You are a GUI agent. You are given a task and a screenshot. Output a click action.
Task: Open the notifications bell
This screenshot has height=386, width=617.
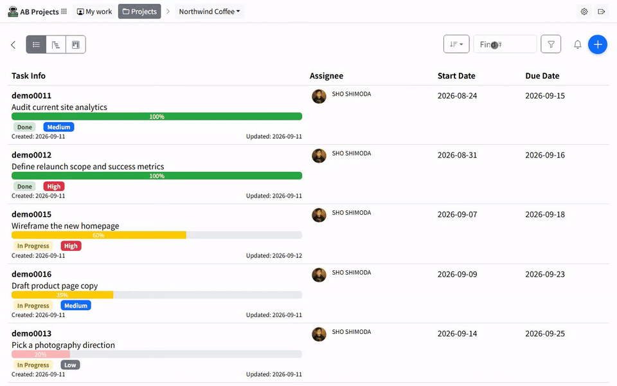click(577, 44)
